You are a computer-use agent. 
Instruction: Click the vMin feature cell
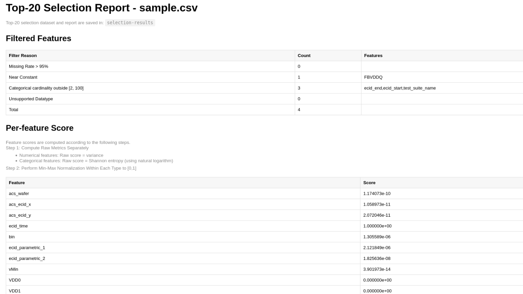point(13,269)
